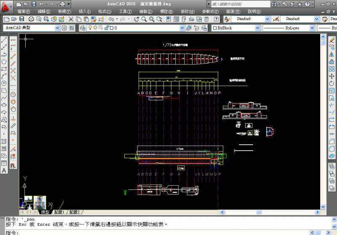
Task: Click the command line input field
Action: tap(126, 232)
